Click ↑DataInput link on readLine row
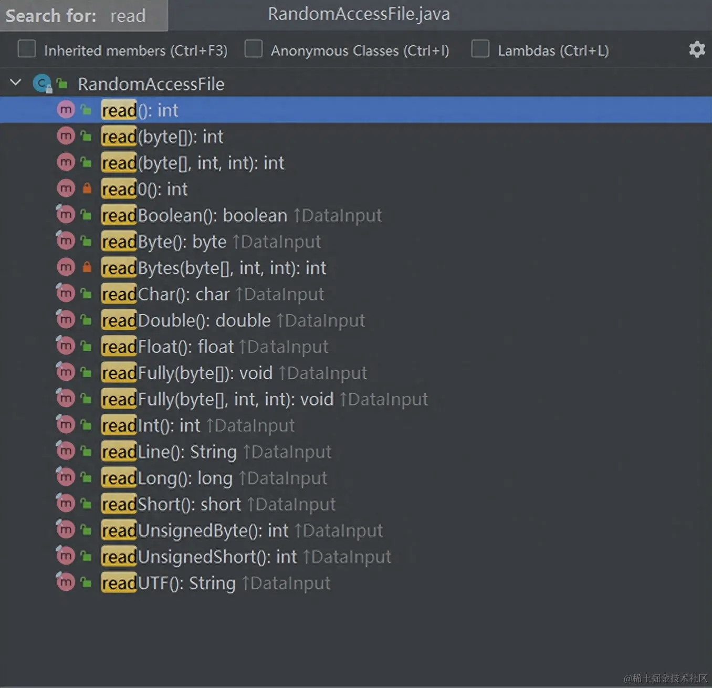Viewport: 712px width, 688px height. [287, 452]
